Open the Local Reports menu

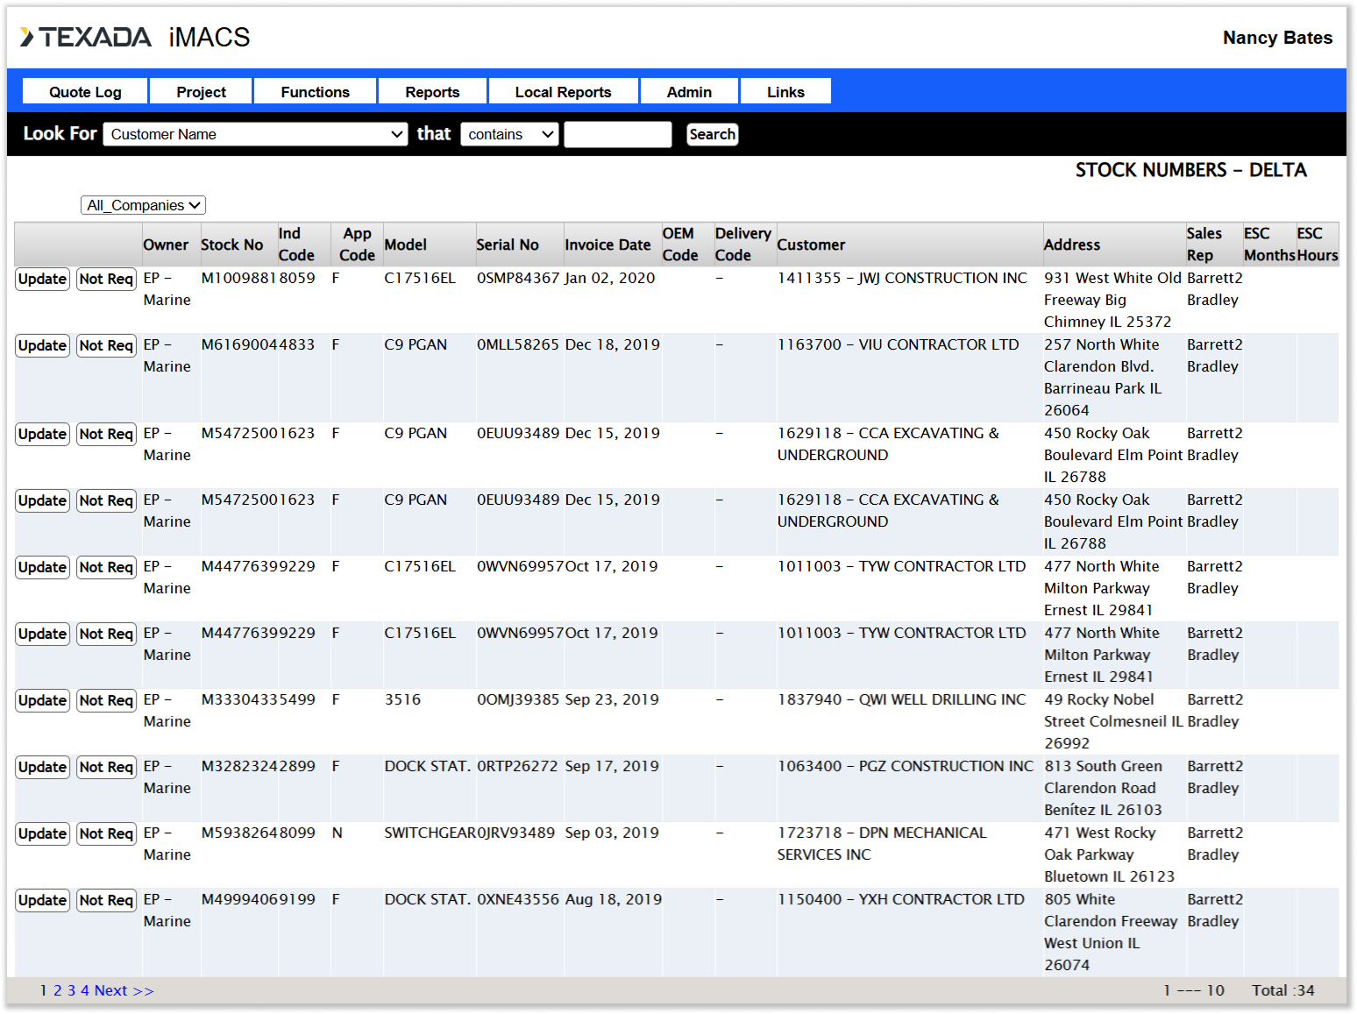pos(563,92)
